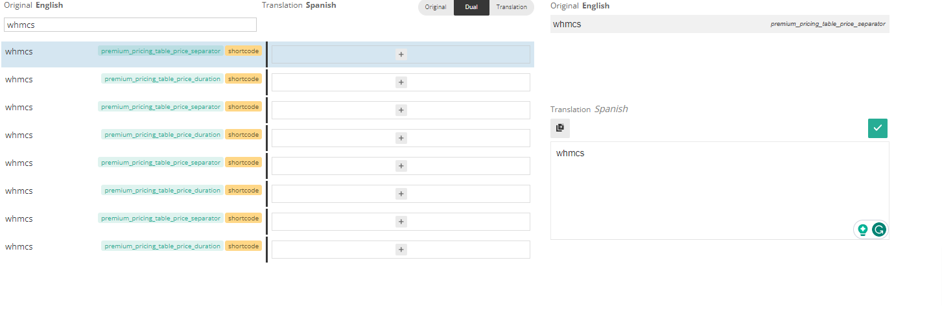Click plus icon in sixth row translation field
The width and height of the screenshot is (942, 317).
coord(401,194)
